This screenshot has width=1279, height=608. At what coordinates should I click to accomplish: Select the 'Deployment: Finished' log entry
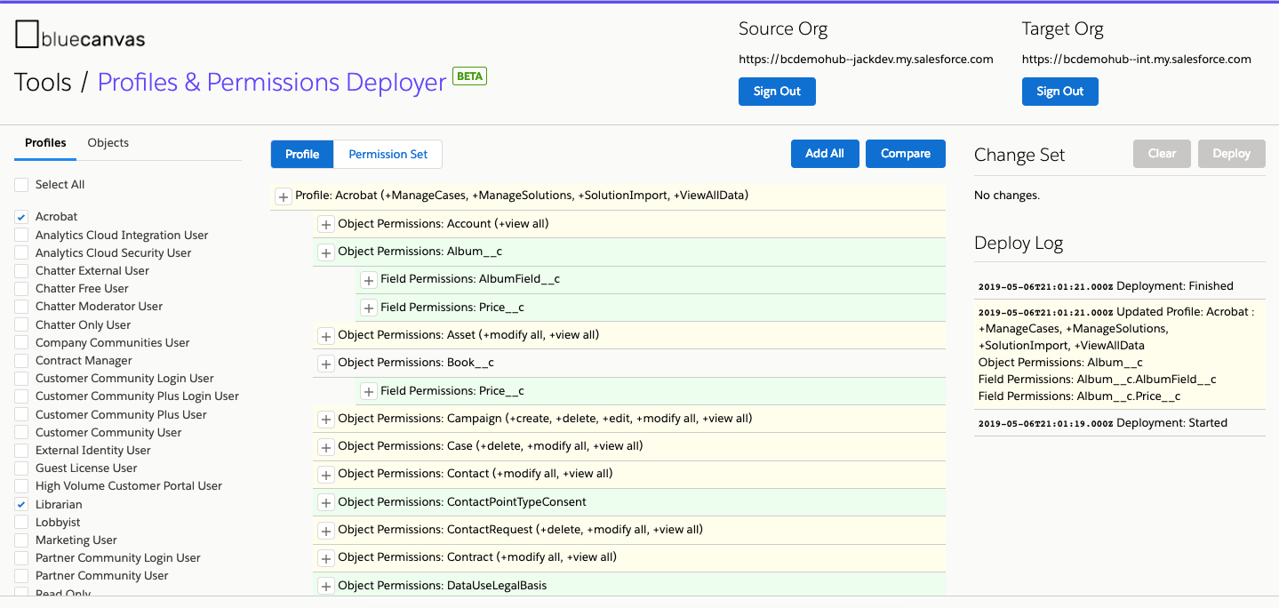pyautogui.click(x=1120, y=286)
